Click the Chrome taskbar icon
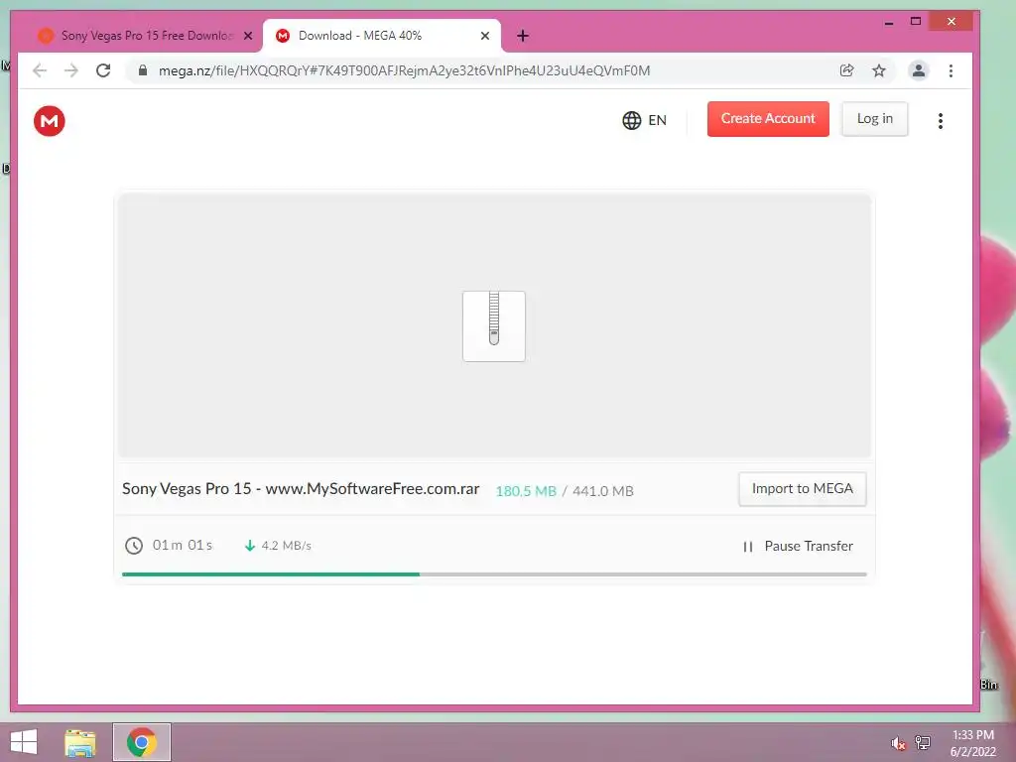 point(142,742)
